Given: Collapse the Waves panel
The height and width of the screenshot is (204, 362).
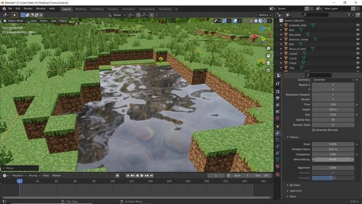Looking at the screenshot, I should pyautogui.click(x=288, y=137).
